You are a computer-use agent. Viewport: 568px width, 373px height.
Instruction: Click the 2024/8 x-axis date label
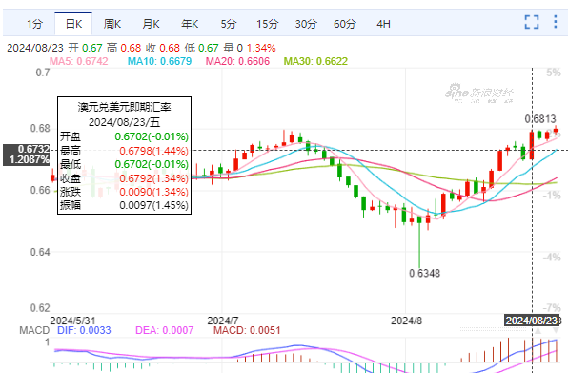(406, 321)
